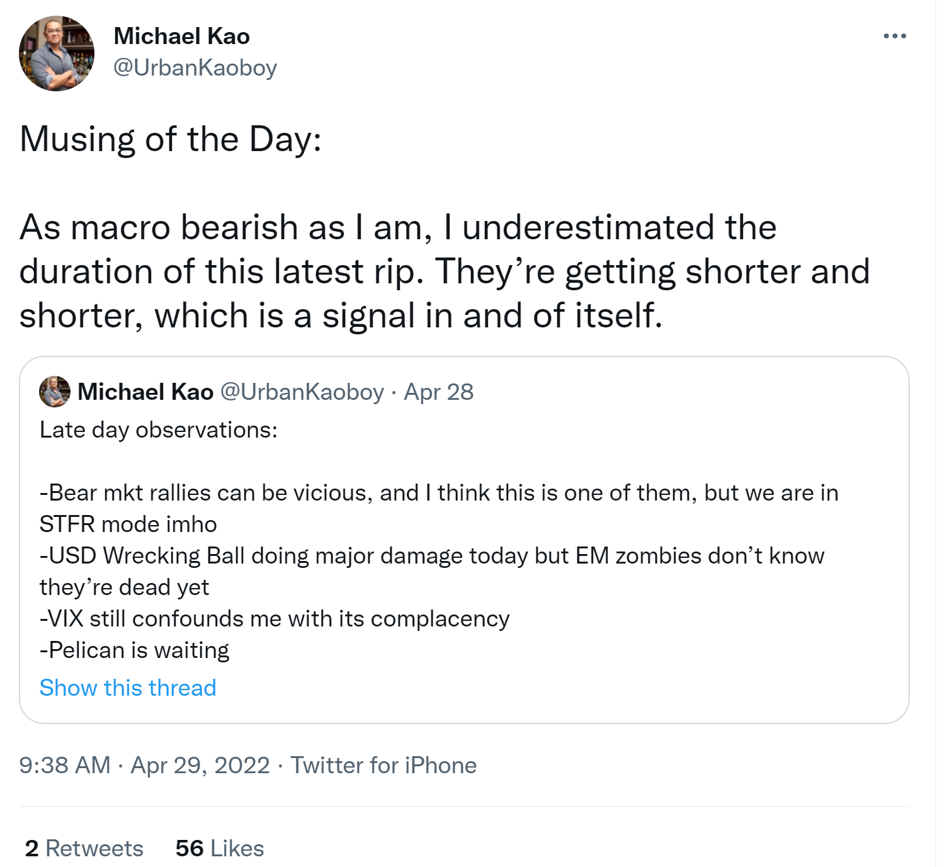Open the quoted tweet's Apr 28 date
The height and width of the screenshot is (867, 952).
pos(439,392)
